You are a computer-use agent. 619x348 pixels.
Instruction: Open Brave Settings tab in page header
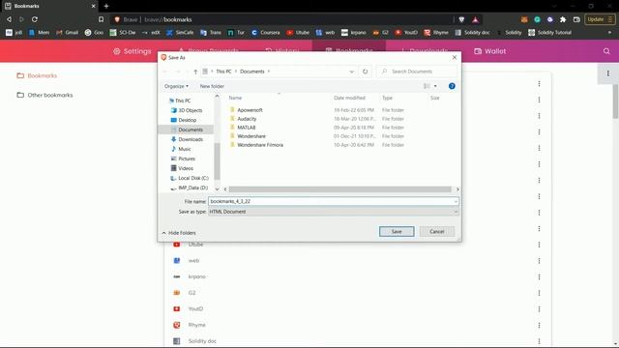[x=133, y=51]
